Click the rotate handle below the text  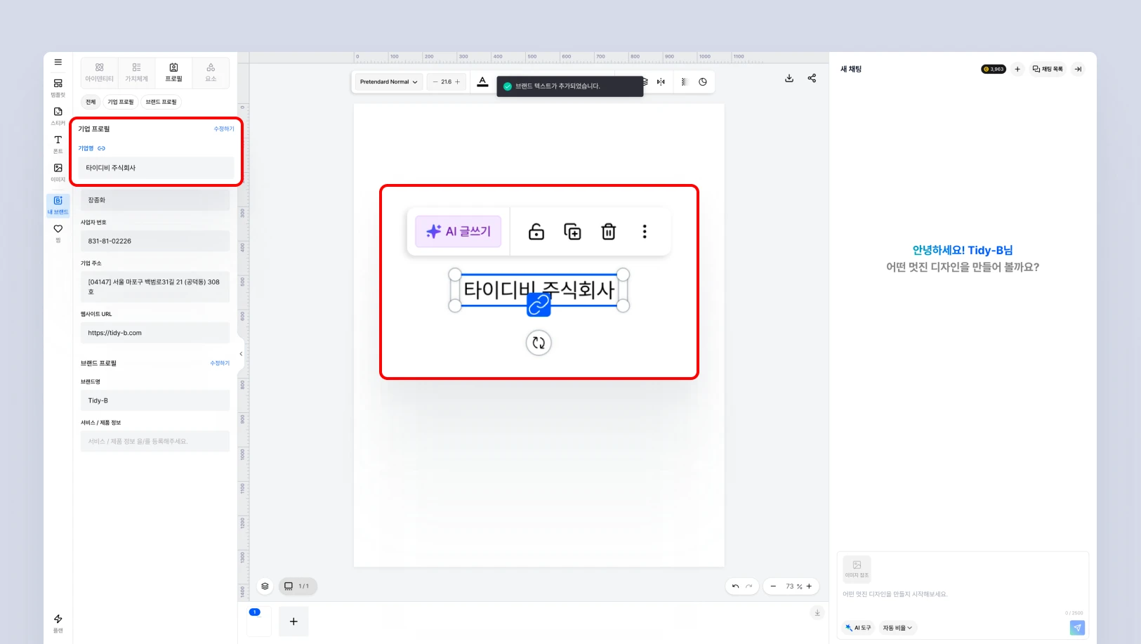pos(539,343)
